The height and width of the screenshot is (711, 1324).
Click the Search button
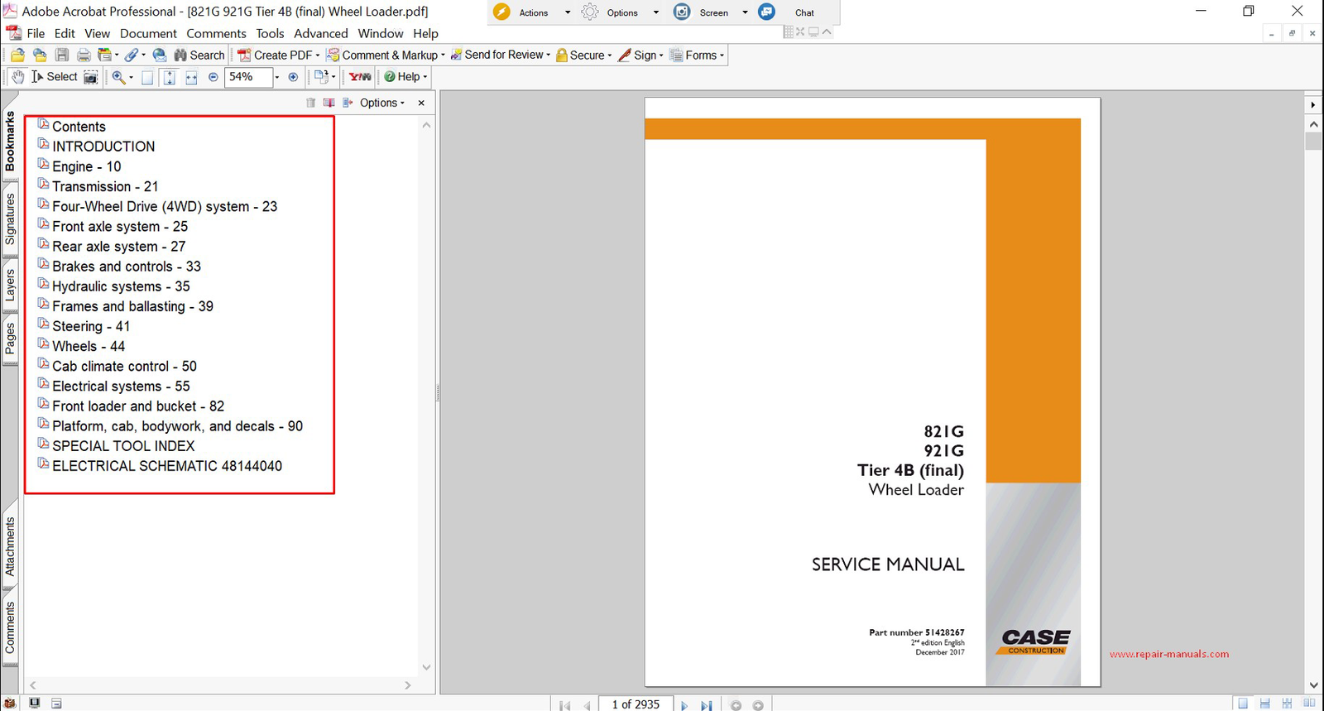click(x=199, y=55)
